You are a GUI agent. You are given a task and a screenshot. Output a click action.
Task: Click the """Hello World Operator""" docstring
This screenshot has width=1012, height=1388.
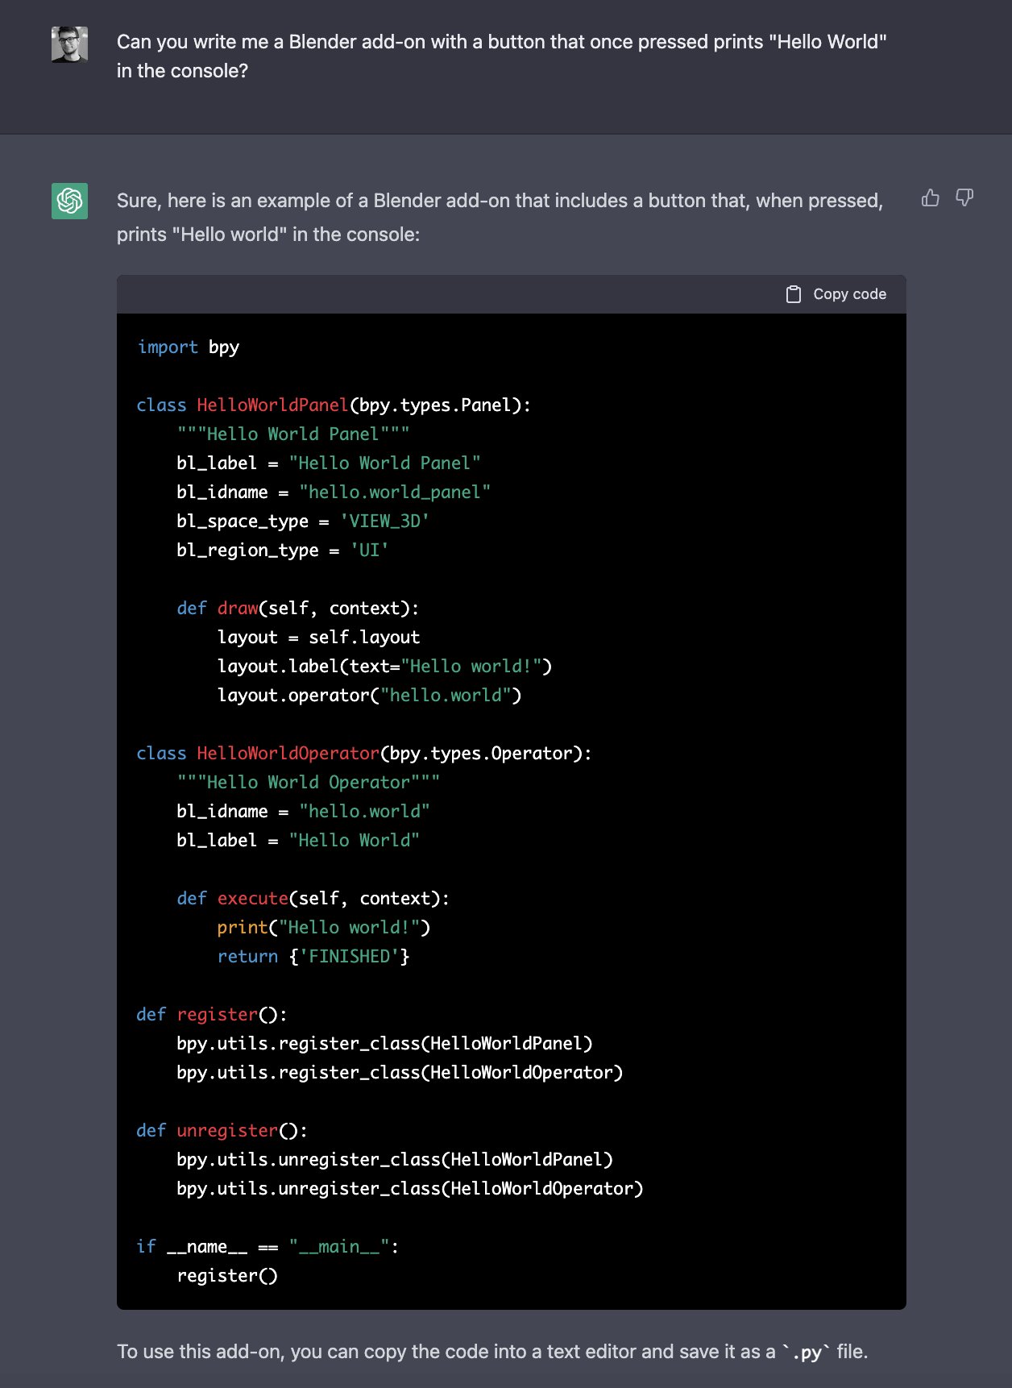pos(309,783)
